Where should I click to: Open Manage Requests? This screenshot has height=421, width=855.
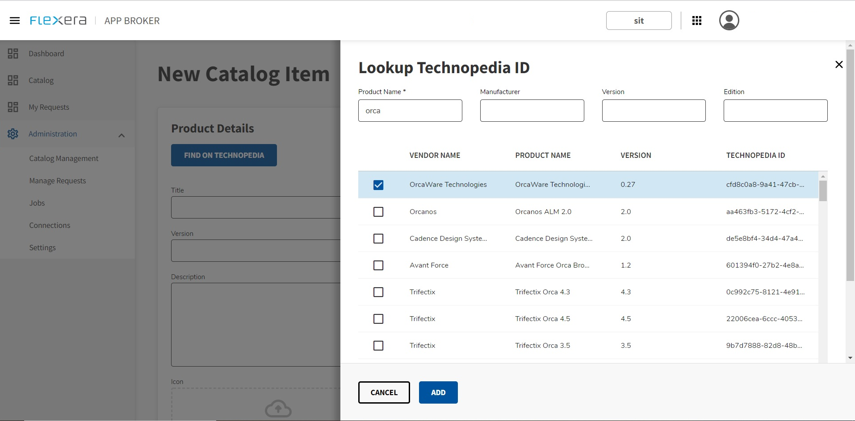58,181
